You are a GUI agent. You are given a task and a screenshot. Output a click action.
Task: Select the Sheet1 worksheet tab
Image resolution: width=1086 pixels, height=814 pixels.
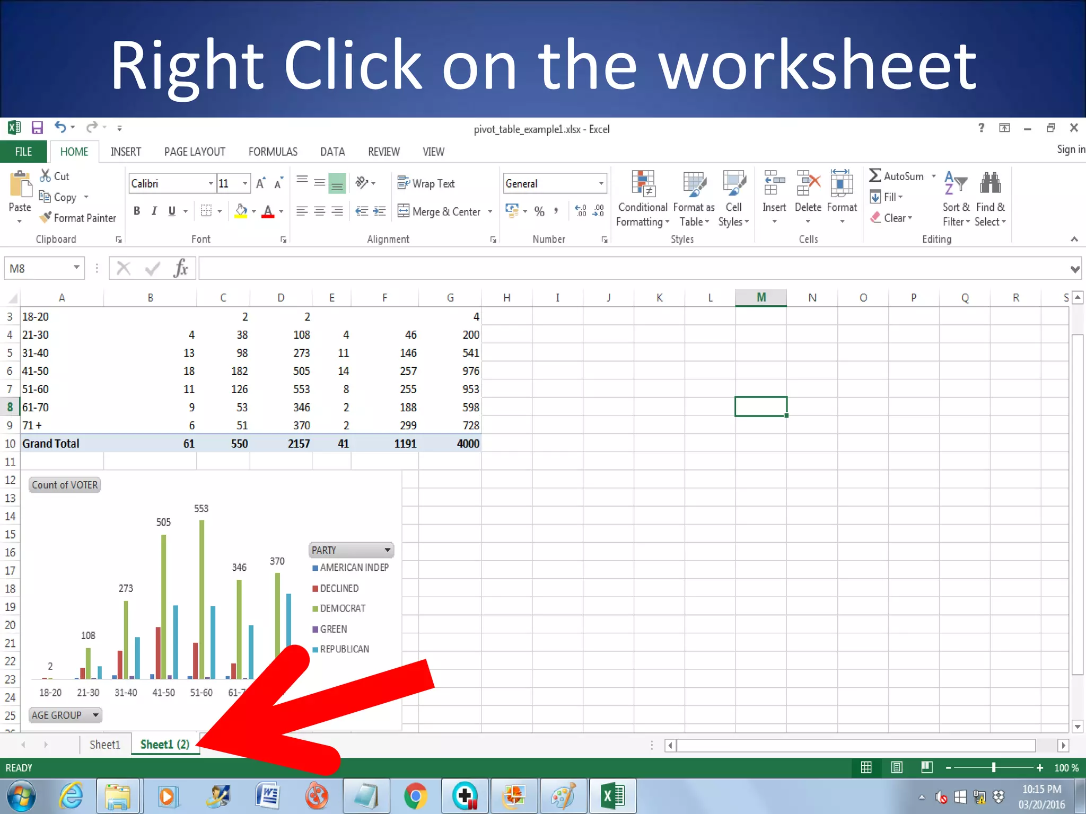(x=105, y=745)
